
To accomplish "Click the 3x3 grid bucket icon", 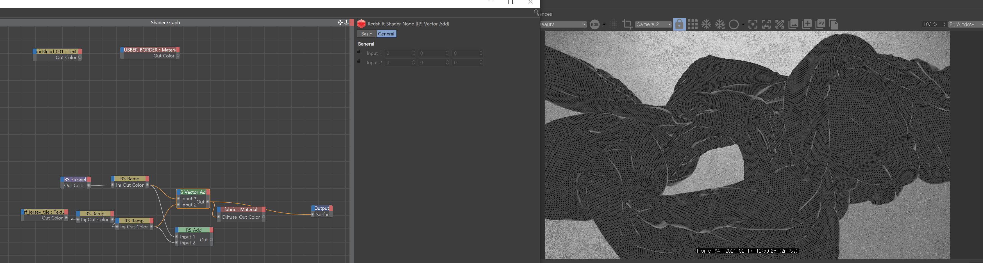I will 693,24.
